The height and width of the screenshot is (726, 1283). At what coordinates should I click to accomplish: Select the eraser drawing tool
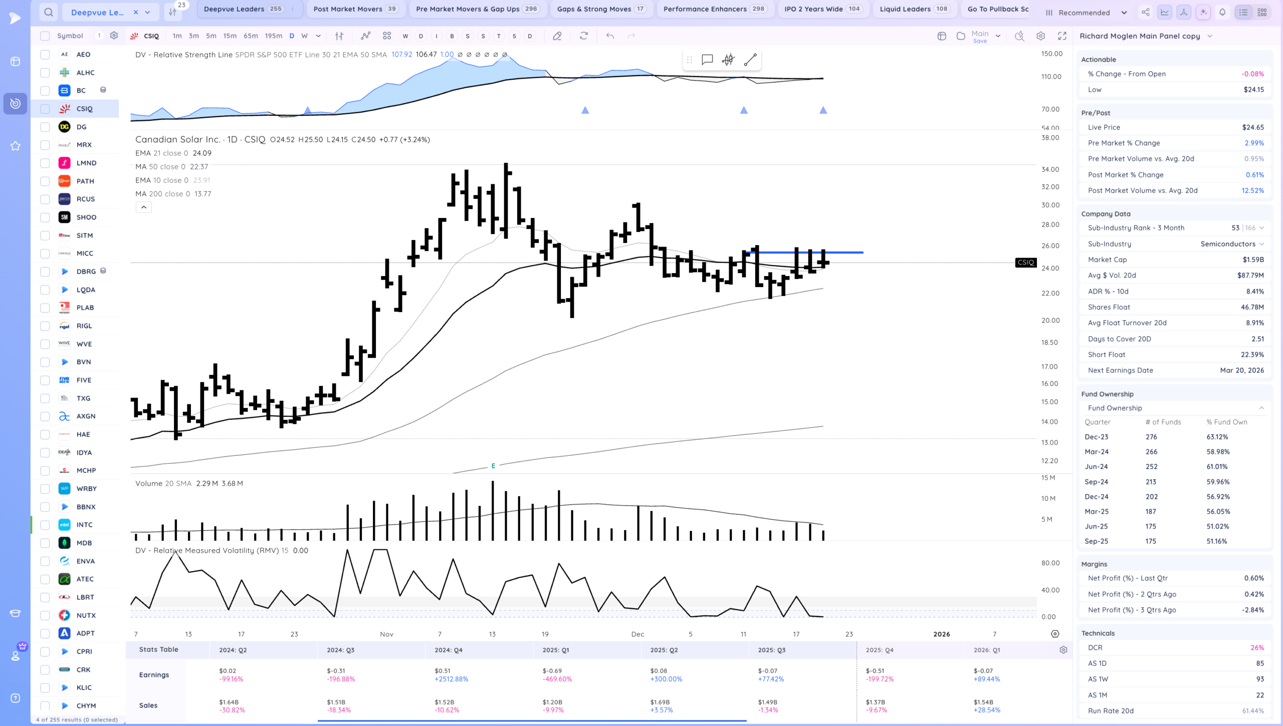pos(557,36)
